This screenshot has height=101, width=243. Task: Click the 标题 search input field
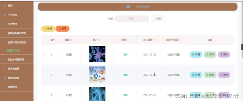pyautogui.click(x=132, y=19)
